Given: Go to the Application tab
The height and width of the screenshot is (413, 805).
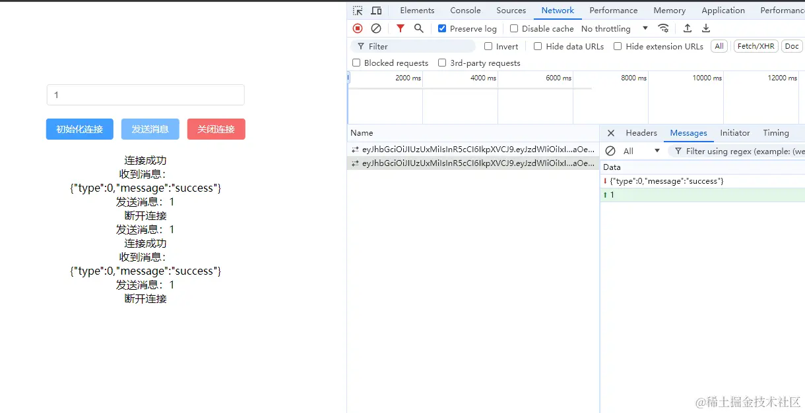Looking at the screenshot, I should coord(723,11).
